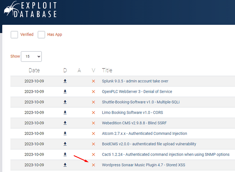Open Atcom 2.7.x.x Authenticated Command Injection
This screenshot has width=235, height=172.
145,133
